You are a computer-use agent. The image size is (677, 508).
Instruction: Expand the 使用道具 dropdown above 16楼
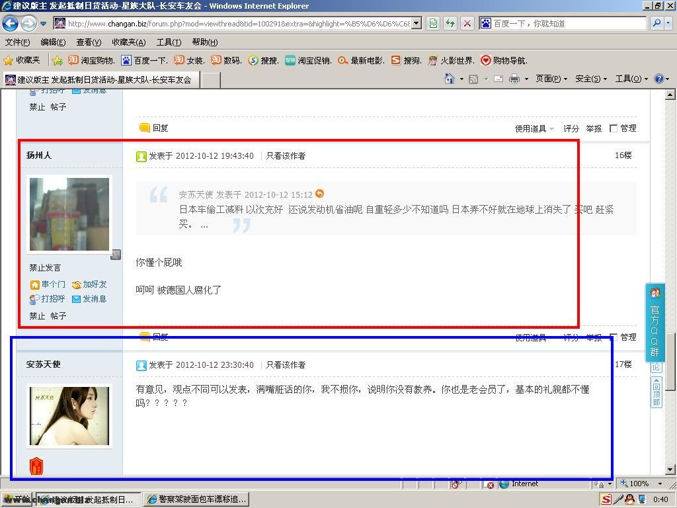534,128
